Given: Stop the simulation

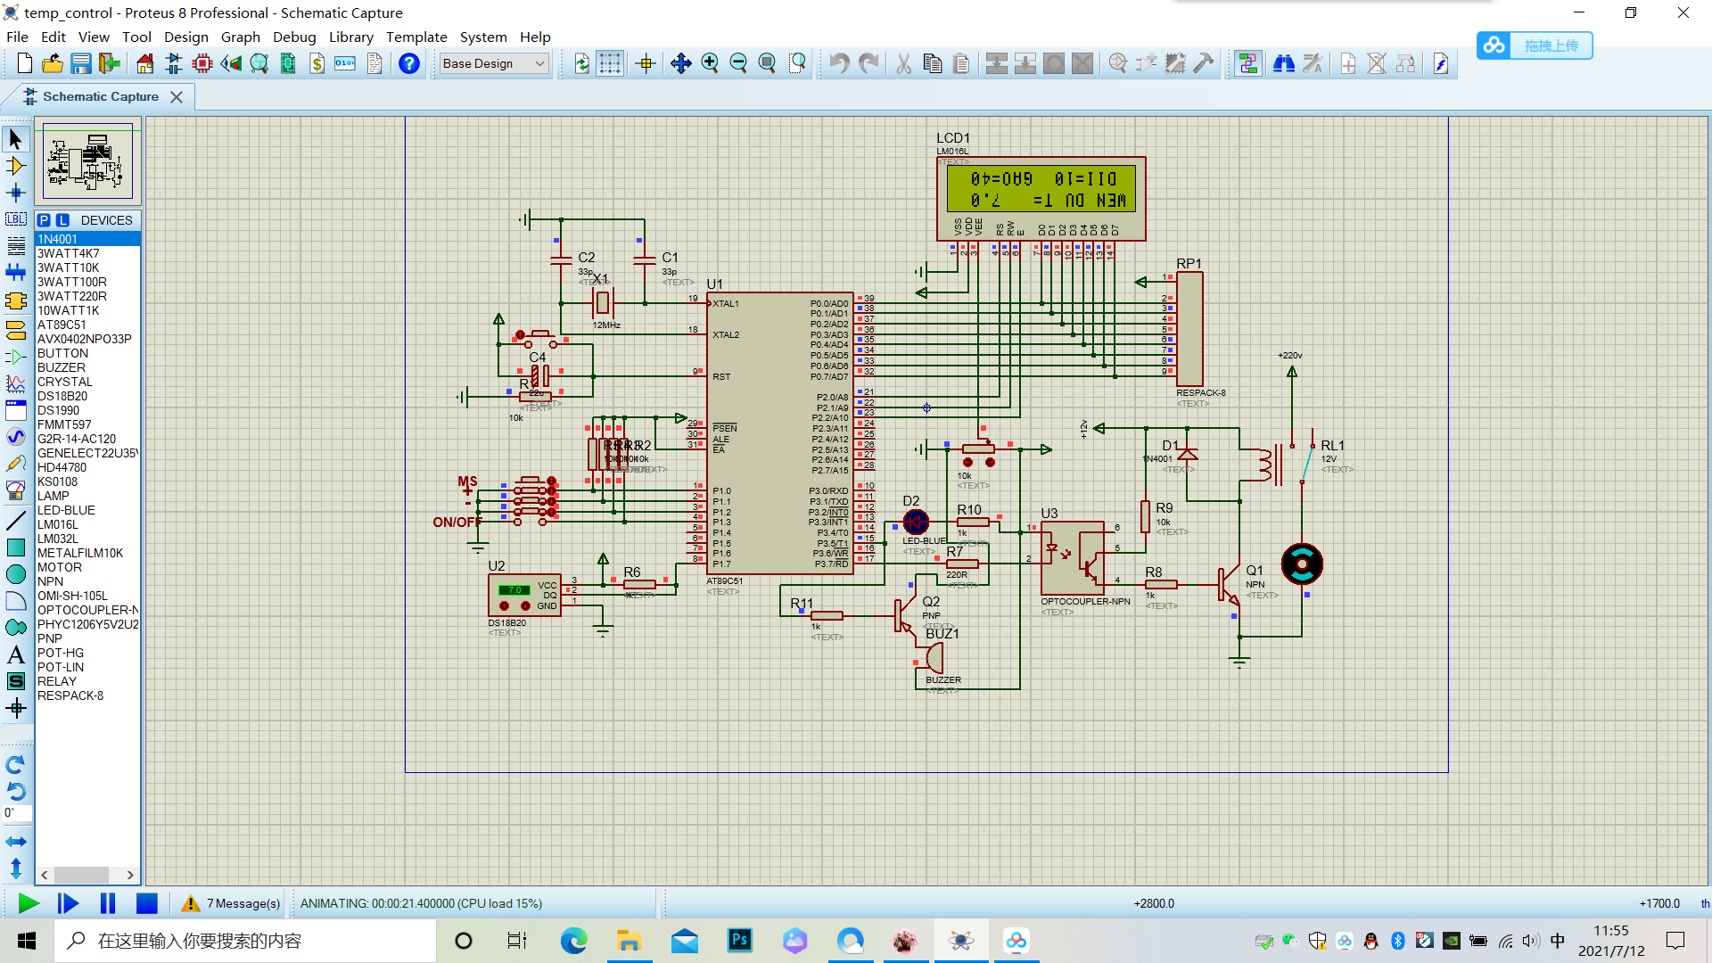Looking at the screenshot, I should 147,903.
